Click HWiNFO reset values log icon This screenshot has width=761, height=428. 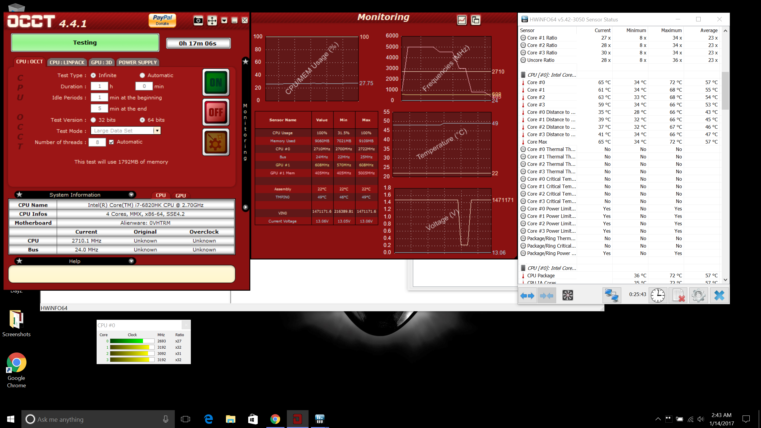point(678,295)
